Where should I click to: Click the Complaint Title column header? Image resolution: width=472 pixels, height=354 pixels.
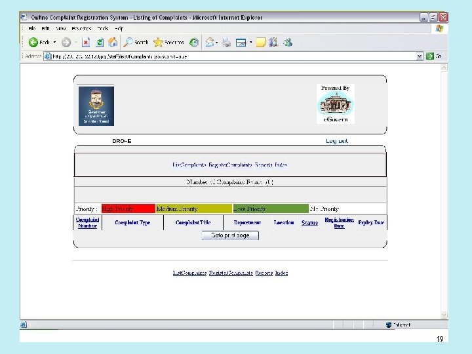click(x=193, y=223)
